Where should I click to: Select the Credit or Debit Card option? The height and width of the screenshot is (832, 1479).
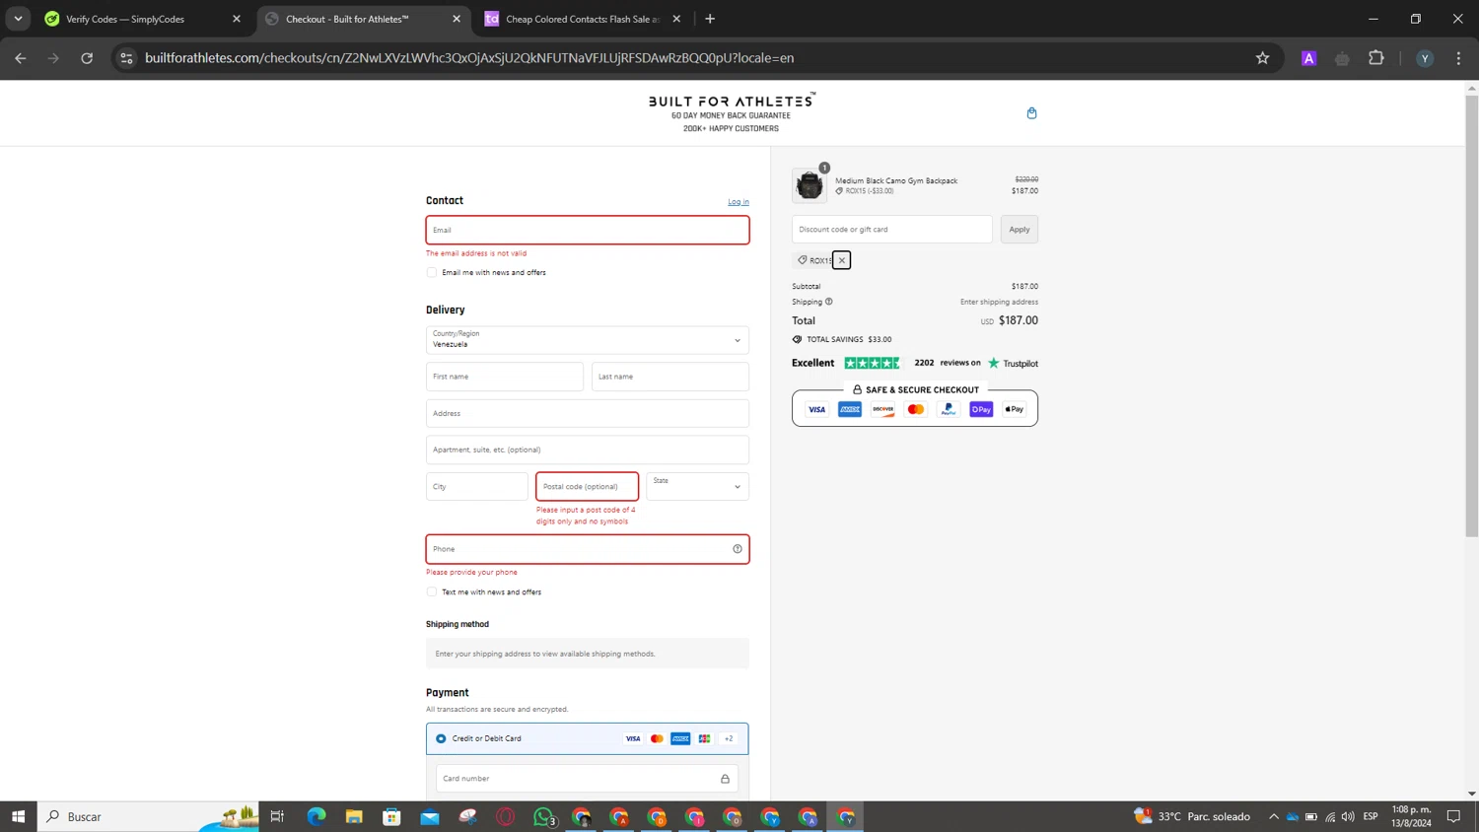(441, 738)
